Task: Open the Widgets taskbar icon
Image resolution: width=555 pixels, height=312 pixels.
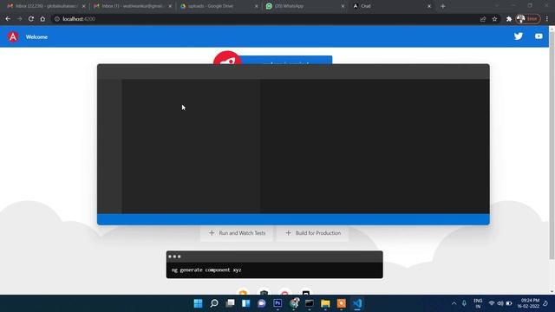Action: tap(246, 303)
